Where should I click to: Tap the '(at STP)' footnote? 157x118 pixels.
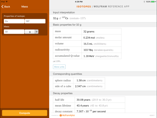point(57,61)
